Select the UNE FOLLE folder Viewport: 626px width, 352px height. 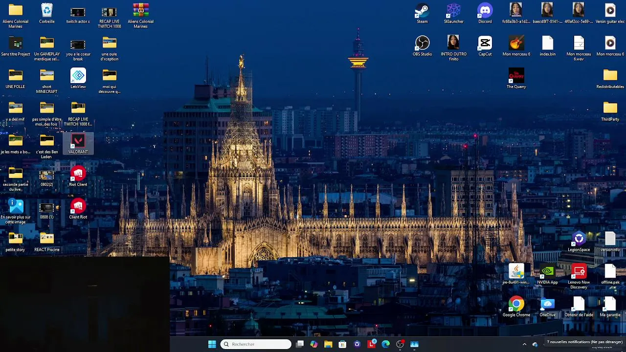coord(16,76)
